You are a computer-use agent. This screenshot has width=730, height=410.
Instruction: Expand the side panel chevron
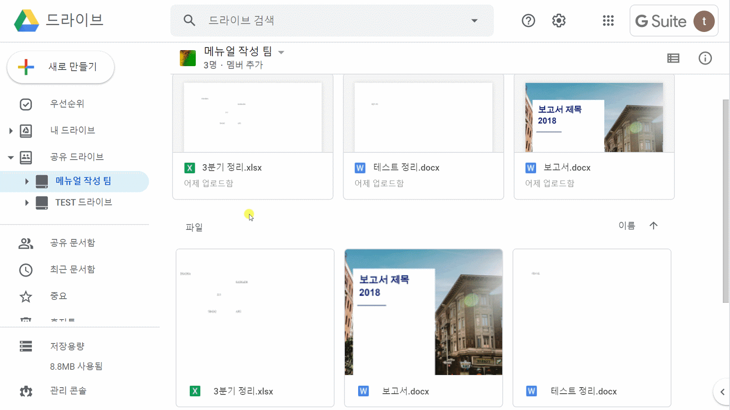point(722,392)
